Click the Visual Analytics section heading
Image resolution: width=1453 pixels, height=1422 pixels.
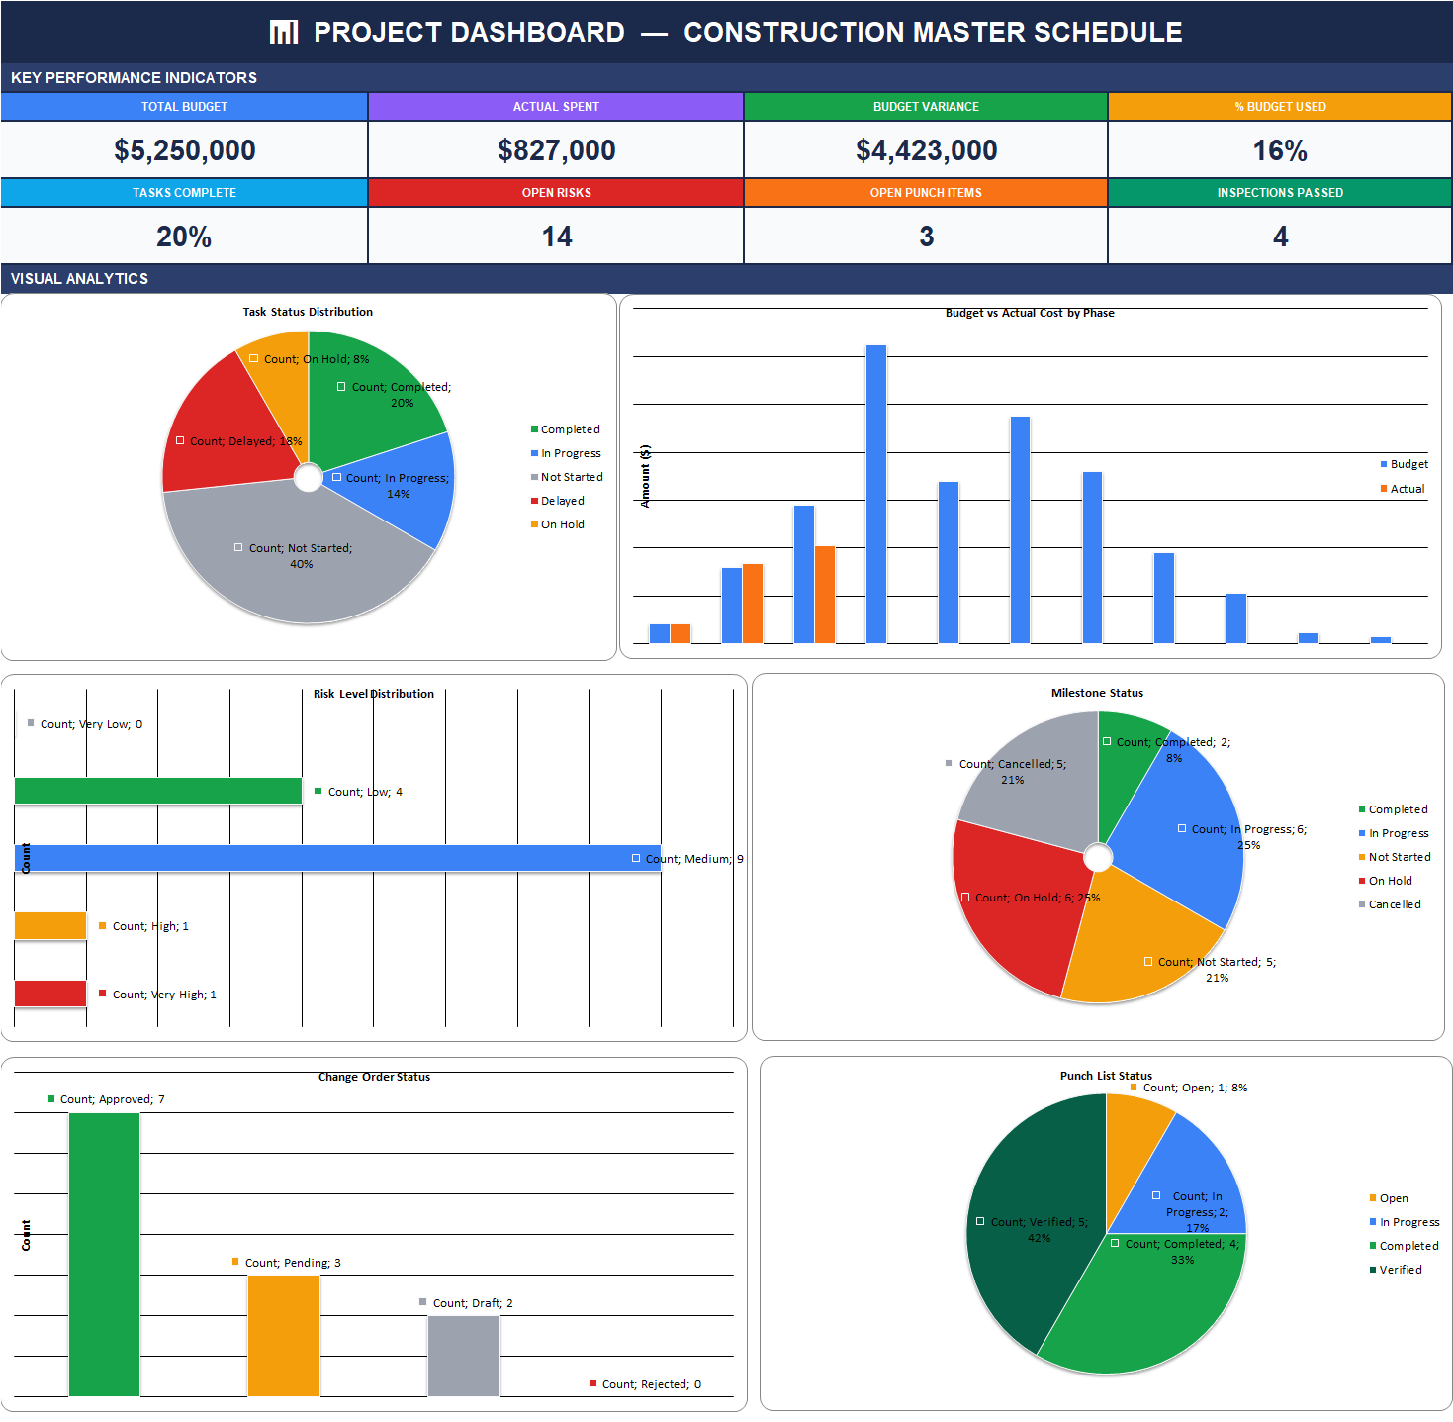click(x=79, y=279)
